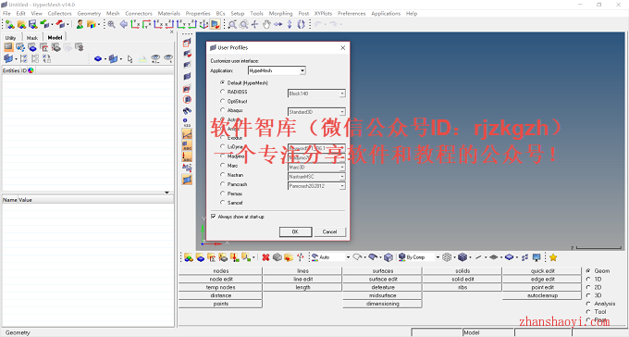Click the Name Value column header

(88, 200)
